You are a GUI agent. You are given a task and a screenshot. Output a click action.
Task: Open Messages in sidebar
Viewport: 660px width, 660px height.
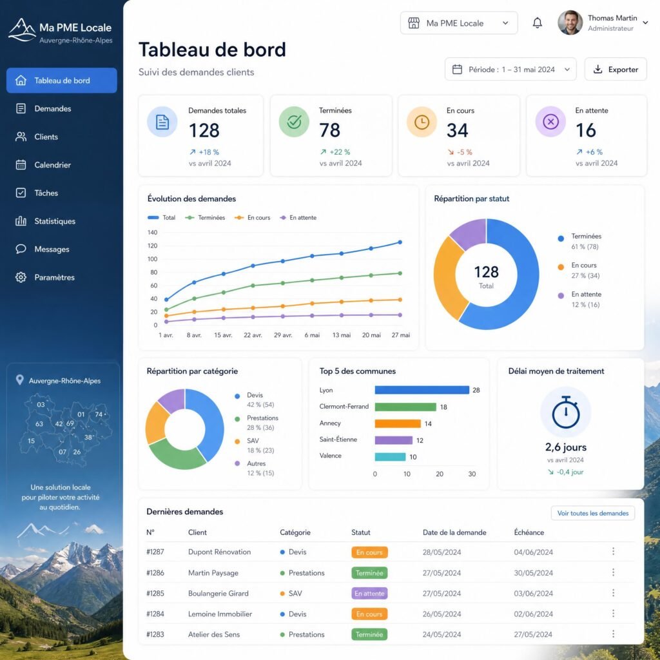[x=61, y=249]
